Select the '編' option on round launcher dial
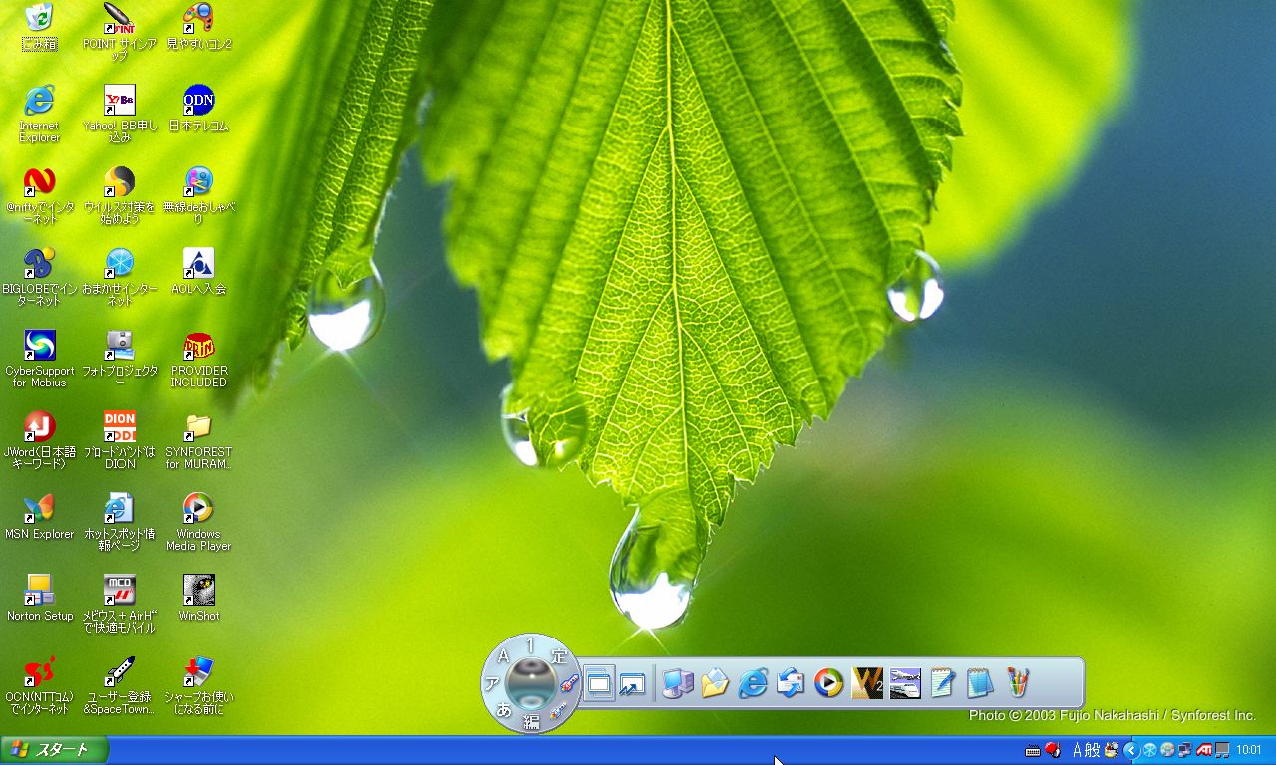1276x765 pixels. [531, 723]
